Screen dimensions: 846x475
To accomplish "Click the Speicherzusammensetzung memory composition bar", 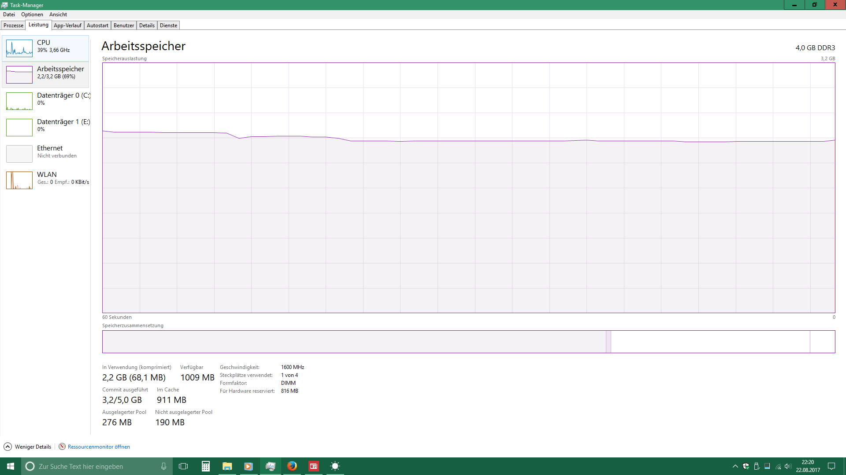I will pyautogui.click(x=468, y=342).
